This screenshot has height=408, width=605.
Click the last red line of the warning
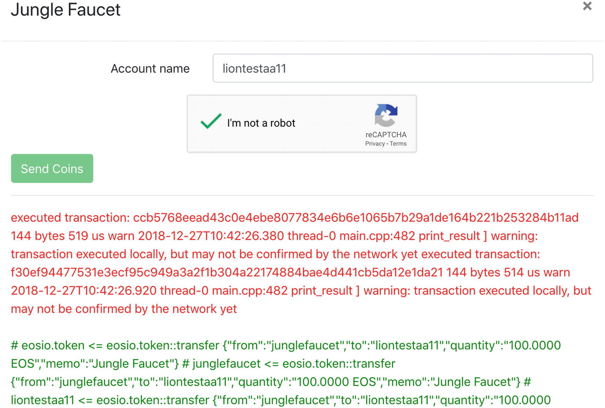[124, 309]
